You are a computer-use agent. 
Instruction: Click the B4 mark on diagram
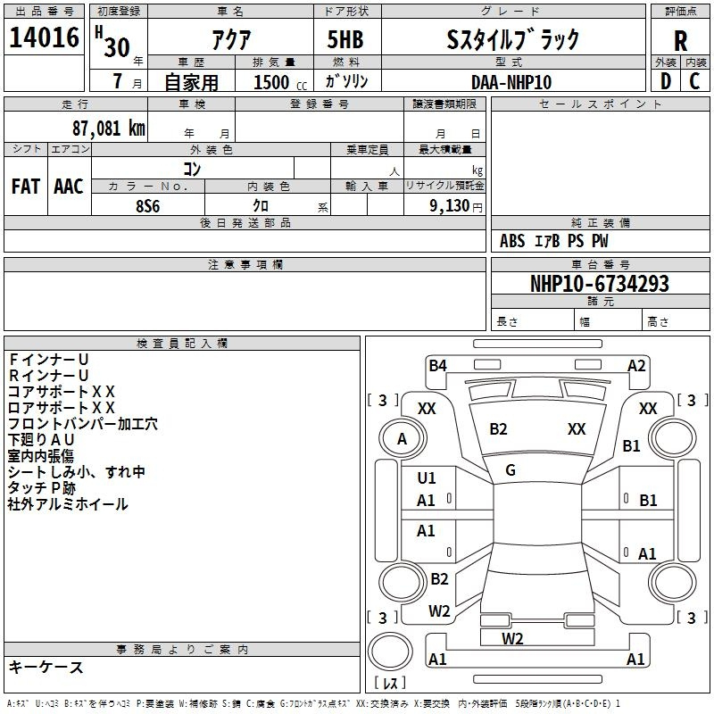point(437,366)
